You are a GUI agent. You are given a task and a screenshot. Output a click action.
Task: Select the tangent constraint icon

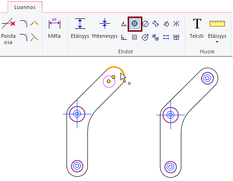point(166,24)
